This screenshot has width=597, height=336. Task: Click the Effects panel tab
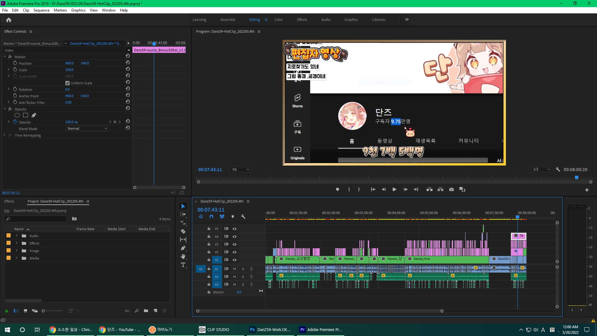pyautogui.click(x=9, y=201)
